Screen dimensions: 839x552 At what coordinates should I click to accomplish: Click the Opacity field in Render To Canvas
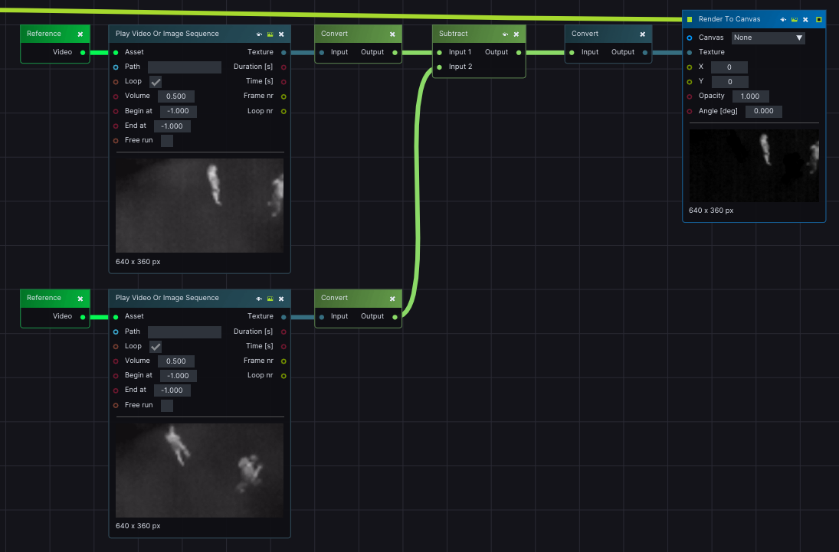pos(750,96)
